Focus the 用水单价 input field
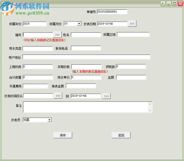Screen dimensions: 184x161 click(x=86, y=77)
